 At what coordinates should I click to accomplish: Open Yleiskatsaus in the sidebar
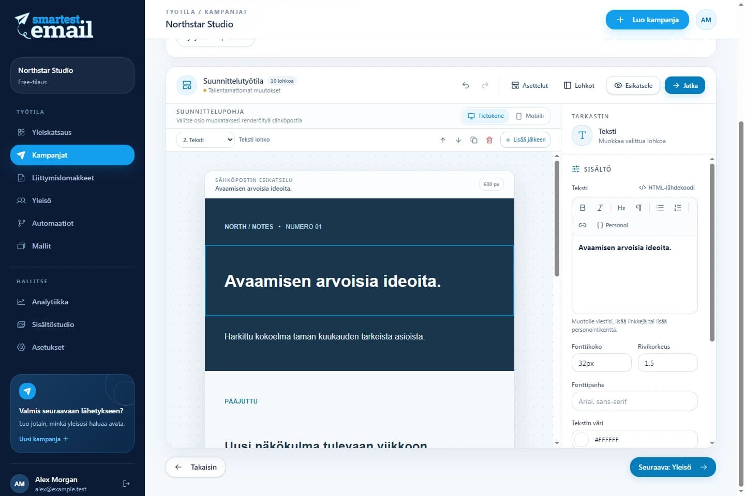[72, 132]
